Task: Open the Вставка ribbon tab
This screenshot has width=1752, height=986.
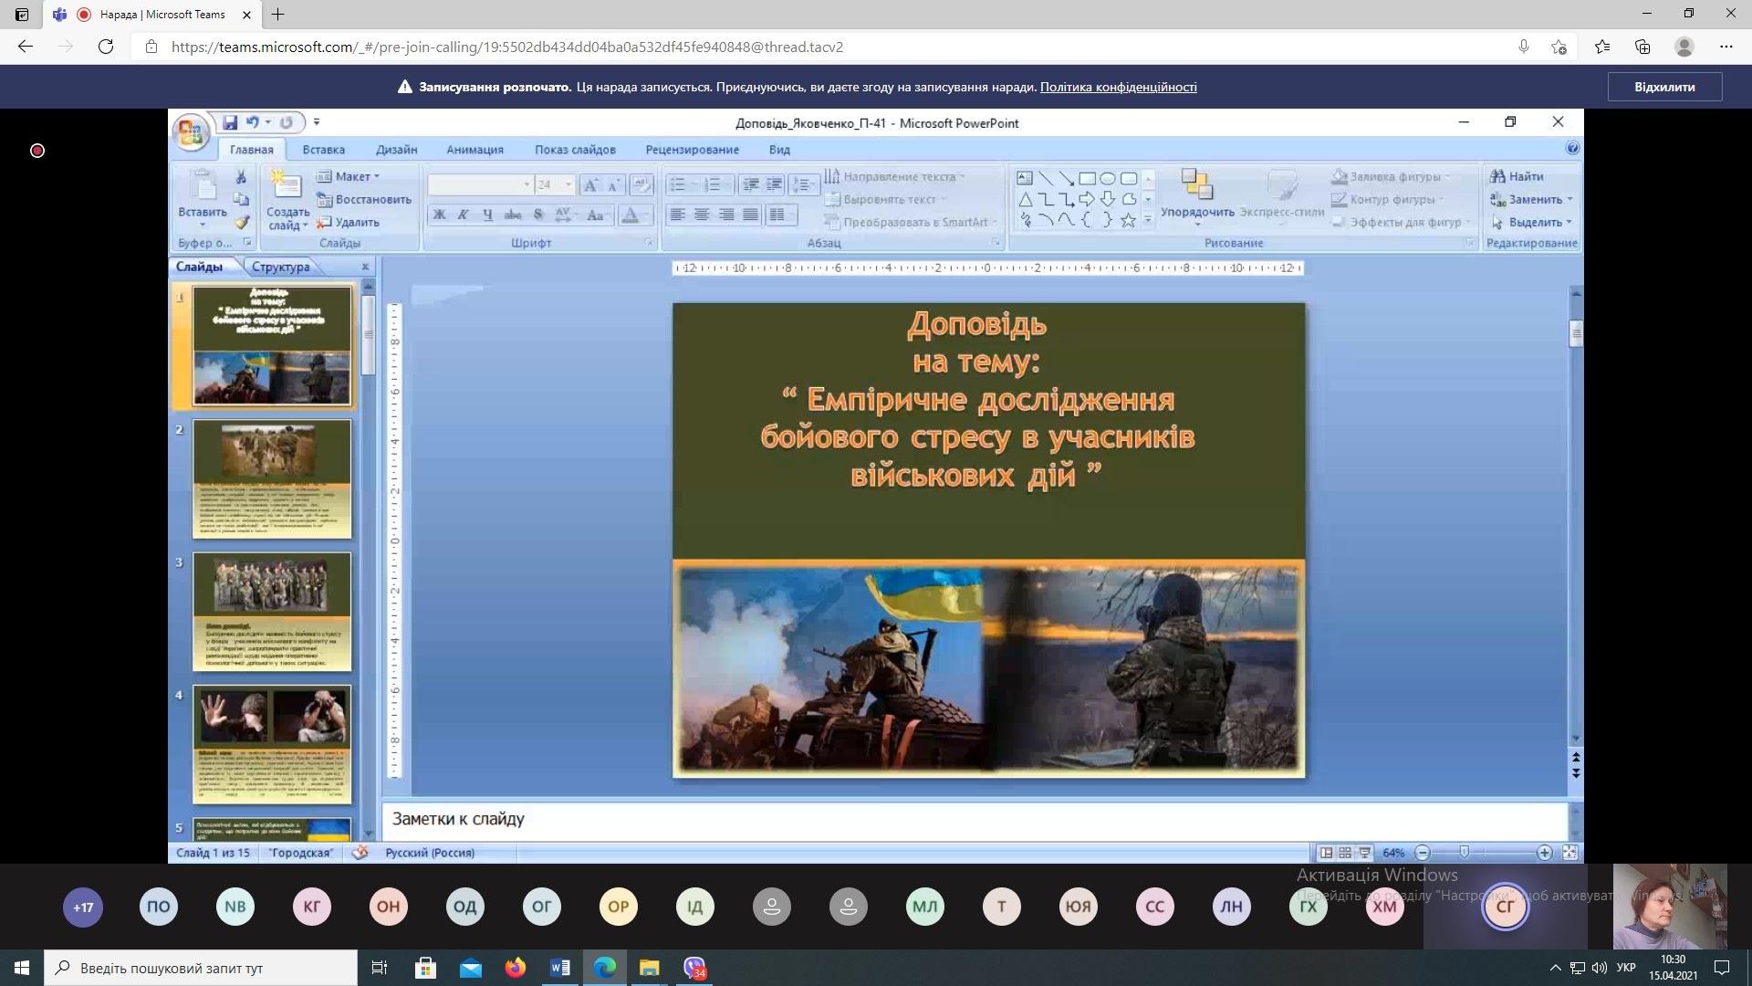Action: coord(323,150)
